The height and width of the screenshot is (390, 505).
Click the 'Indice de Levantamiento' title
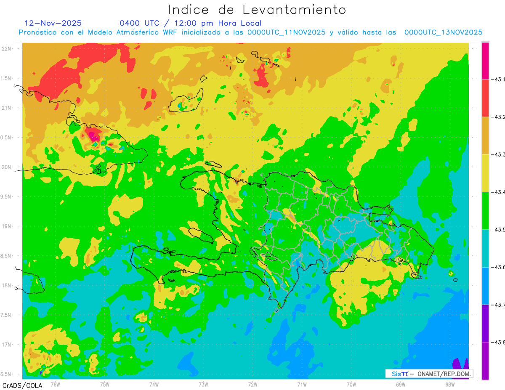[257, 10]
